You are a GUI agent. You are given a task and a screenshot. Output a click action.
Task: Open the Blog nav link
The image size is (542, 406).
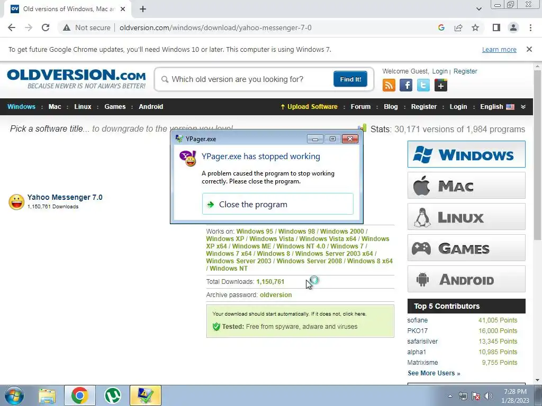[391, 107]
